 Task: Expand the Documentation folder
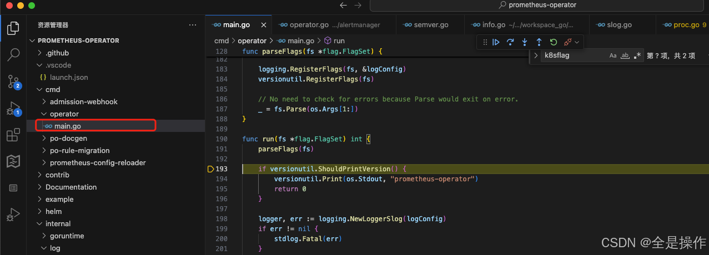[115, 187]
